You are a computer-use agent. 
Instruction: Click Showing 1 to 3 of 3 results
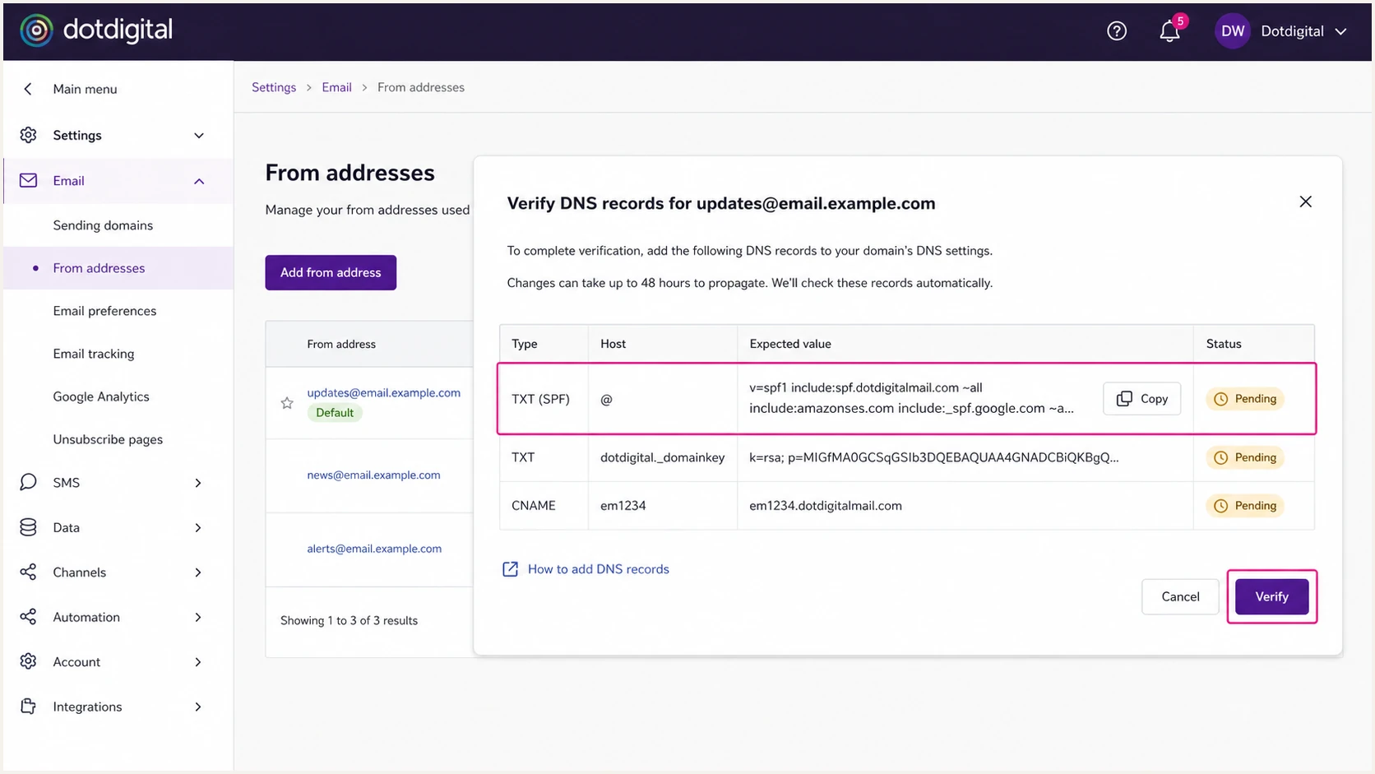(x=349, y=620)
